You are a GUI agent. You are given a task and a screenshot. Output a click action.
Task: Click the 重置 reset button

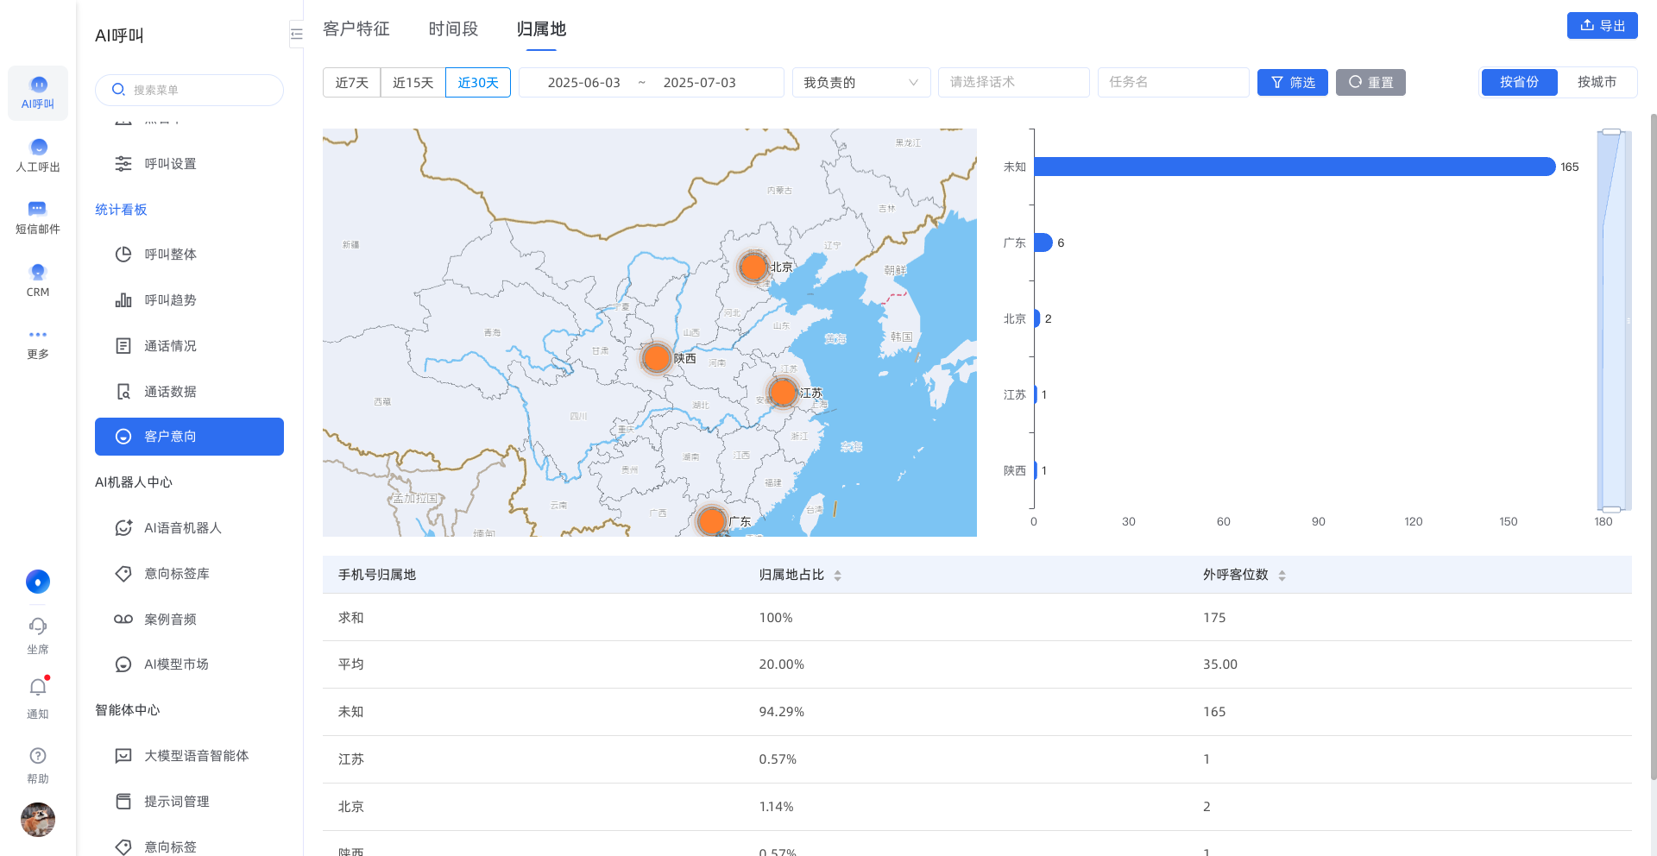coord(1370,83)
